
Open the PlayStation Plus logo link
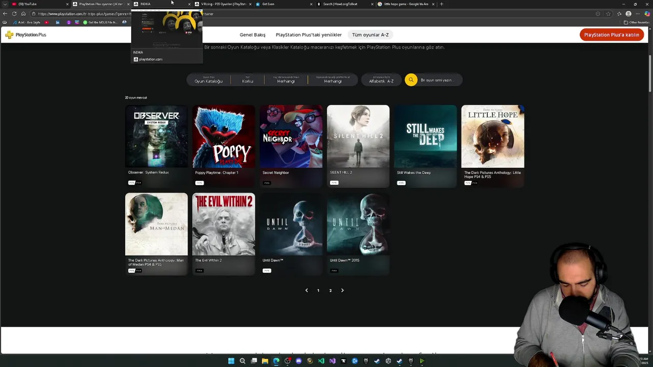(26, 35)
